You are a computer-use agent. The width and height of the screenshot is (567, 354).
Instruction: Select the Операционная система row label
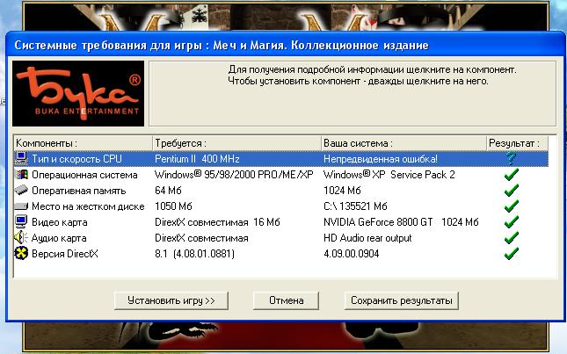click(x=84, y=175)
